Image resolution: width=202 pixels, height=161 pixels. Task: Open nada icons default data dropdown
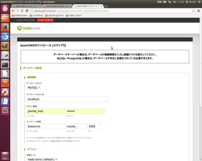point(42,159)
